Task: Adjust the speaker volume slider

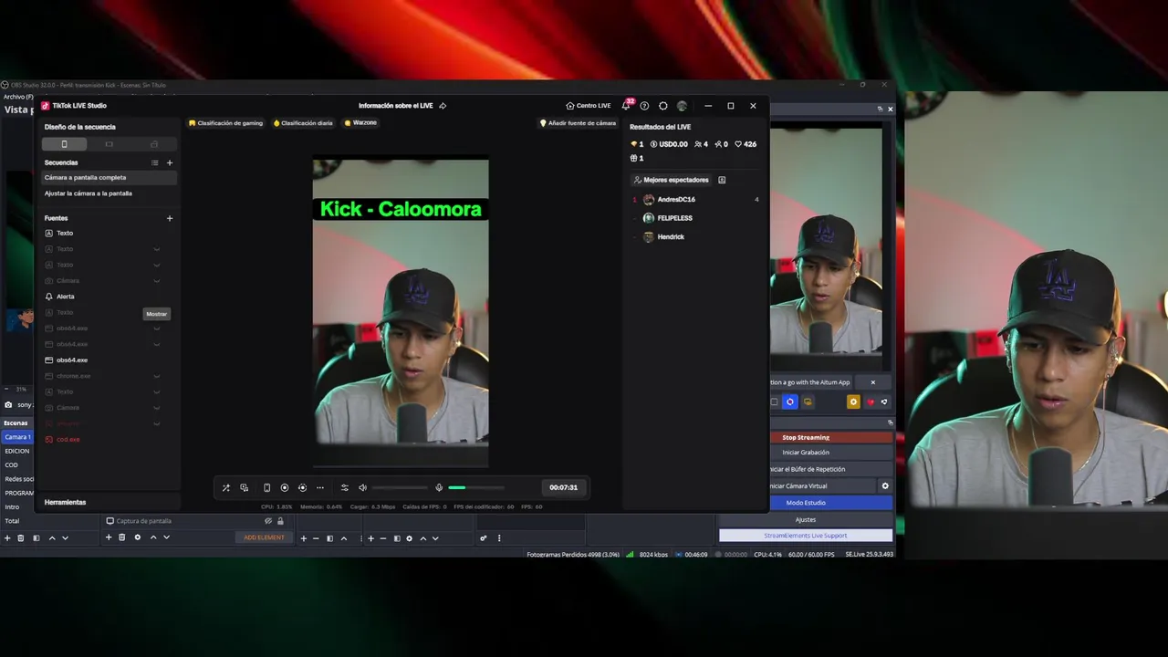Action: tap(400, 487)
